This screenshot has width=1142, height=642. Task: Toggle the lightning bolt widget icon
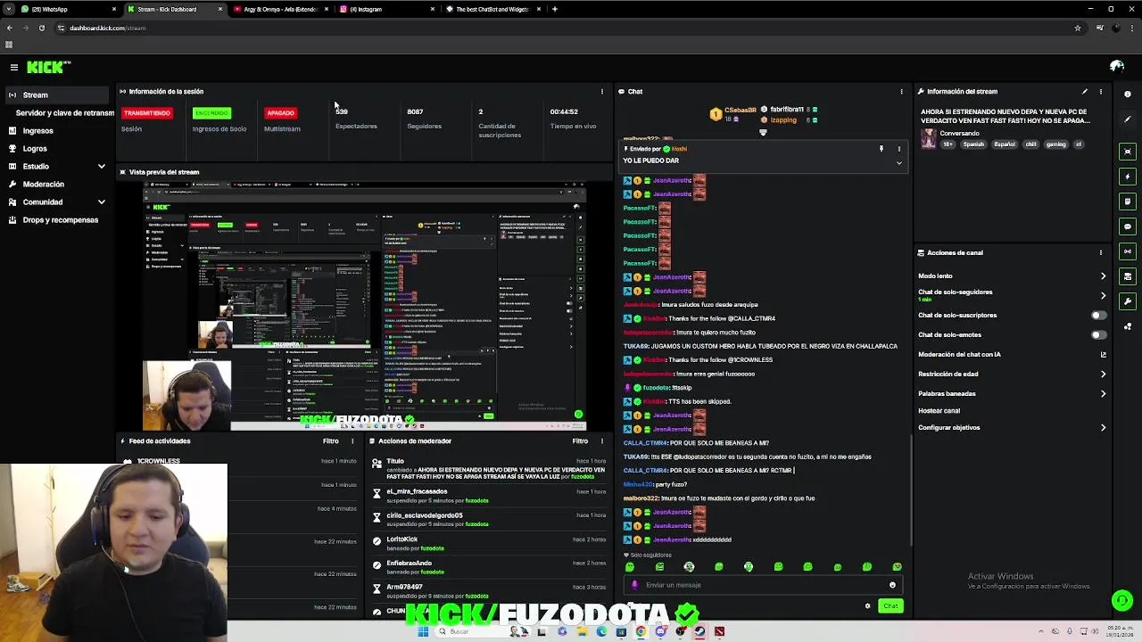[1128, 177]
